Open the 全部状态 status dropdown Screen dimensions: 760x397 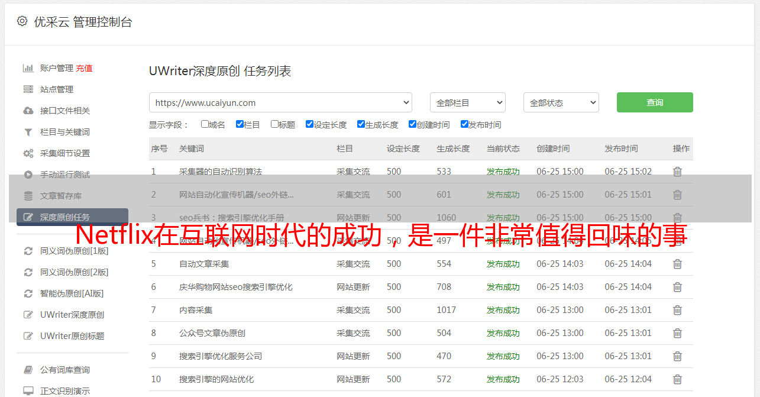561,102
